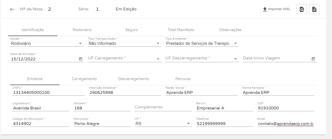Screen dimensions: 332x139
Task: Open the Percurso sub-tab
Action: tap(183, 79)
